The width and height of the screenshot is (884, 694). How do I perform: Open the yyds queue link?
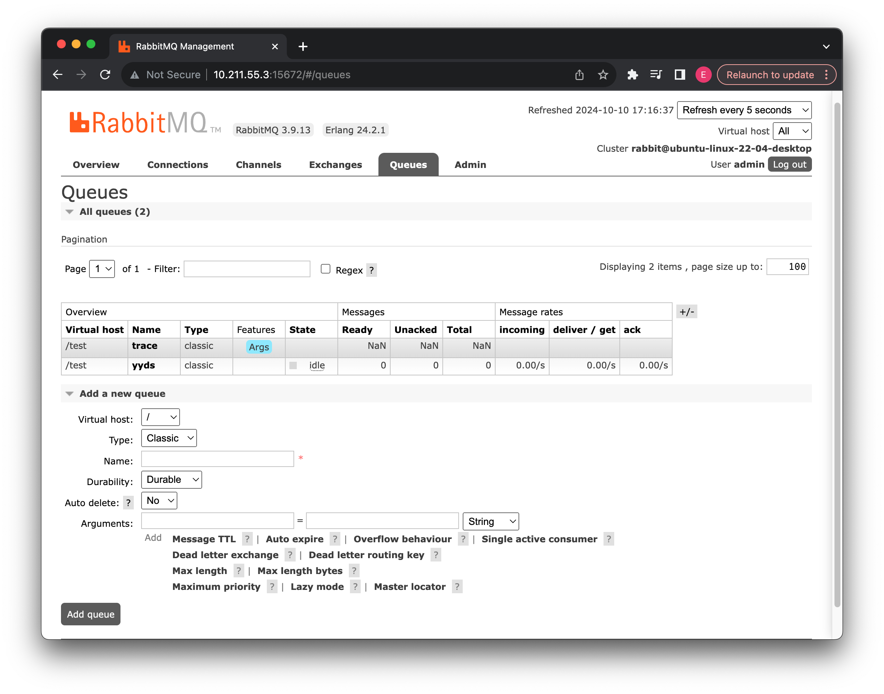pyautogui.click(x=143, y=365)
